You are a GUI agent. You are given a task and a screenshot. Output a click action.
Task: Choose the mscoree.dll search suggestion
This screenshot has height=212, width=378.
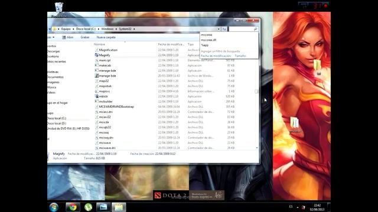tap(208, 40)
